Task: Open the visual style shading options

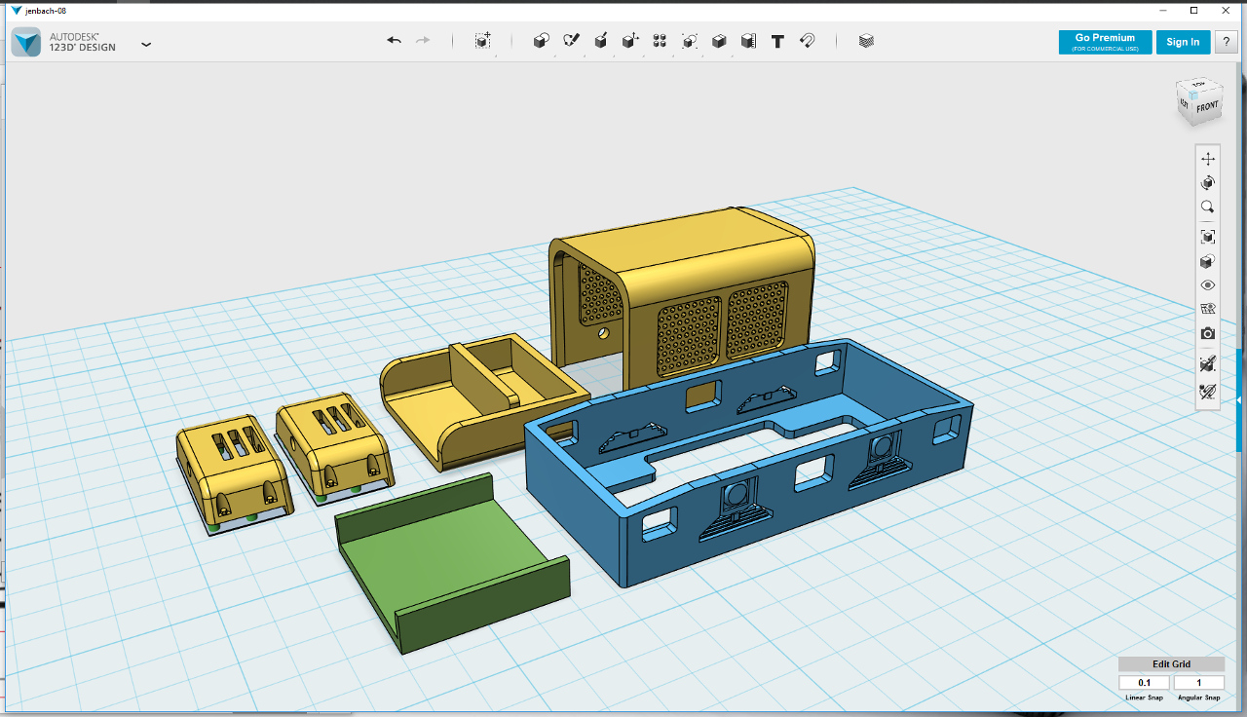Action: [x=1208, y=261]
